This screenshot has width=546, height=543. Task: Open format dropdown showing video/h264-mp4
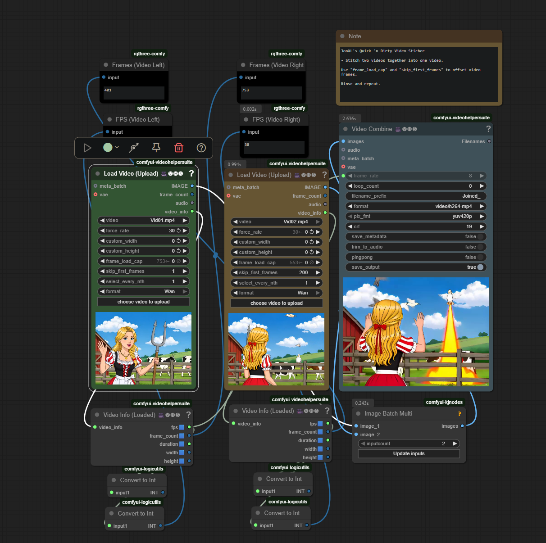[416, 206]
